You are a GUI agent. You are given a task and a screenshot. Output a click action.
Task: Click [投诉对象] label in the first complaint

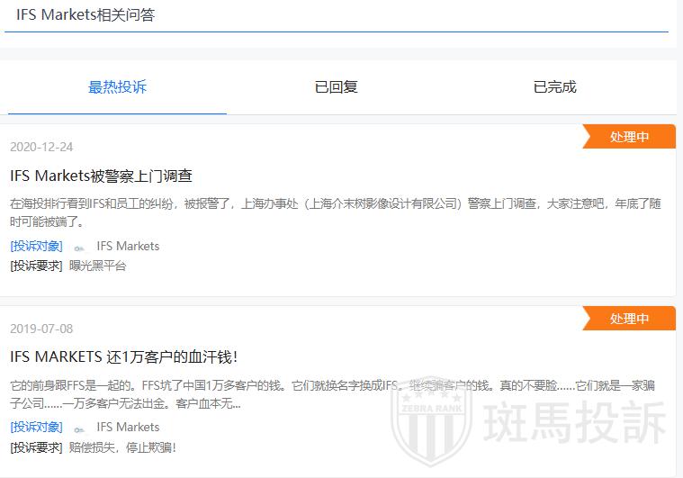(x=36, y=247)
